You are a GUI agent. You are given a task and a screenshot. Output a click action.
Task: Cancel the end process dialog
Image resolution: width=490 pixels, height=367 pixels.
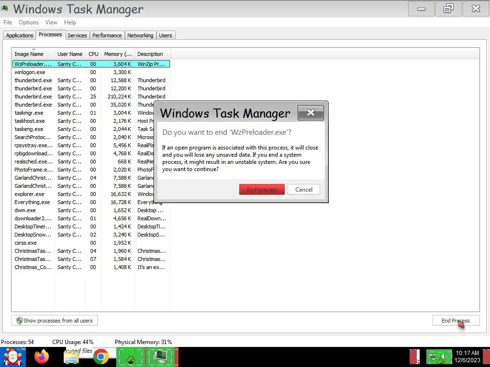[x=304, y=189]
